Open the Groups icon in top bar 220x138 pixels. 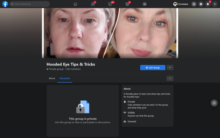pos(145,4)
